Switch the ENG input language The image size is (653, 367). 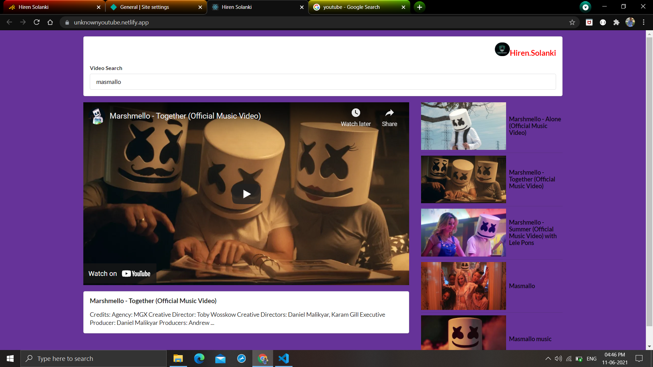[x=591, y=359]
